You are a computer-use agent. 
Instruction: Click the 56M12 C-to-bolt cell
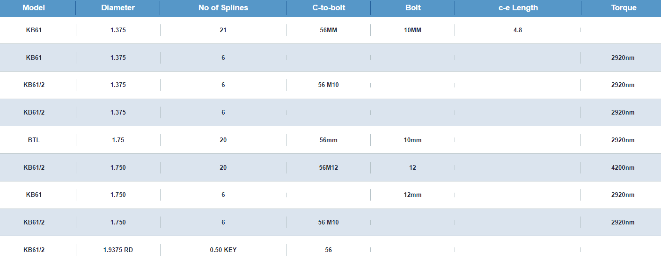329,167
